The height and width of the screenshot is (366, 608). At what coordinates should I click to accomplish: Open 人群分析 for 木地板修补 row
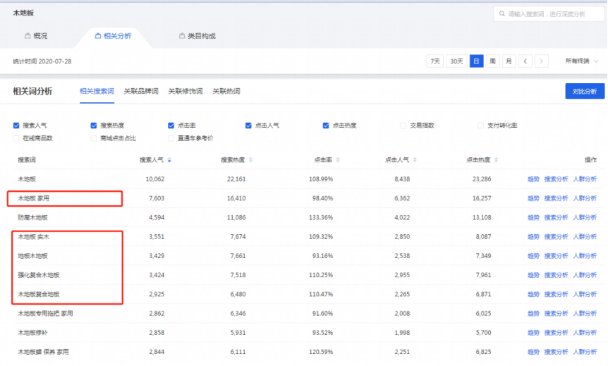point(585,333)
